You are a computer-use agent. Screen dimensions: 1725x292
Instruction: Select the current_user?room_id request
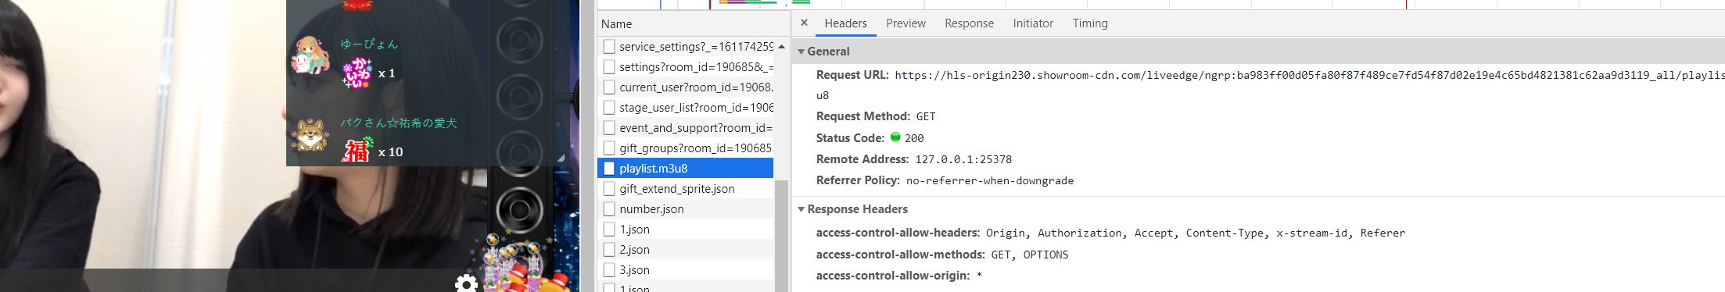click(x=686, y=87)
